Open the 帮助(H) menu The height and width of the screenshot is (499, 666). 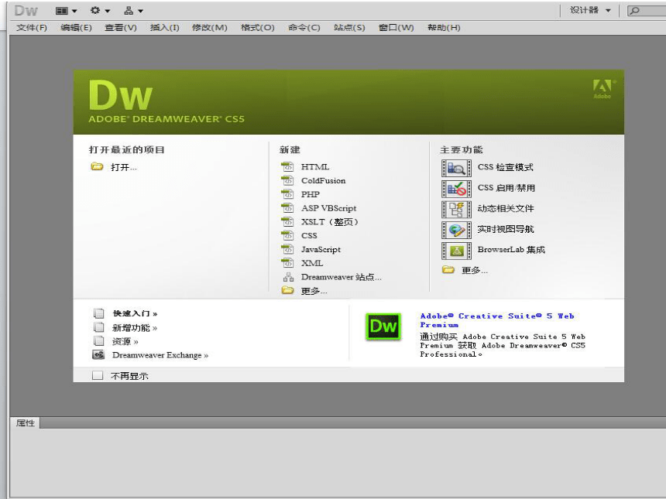tap(444, 28)
